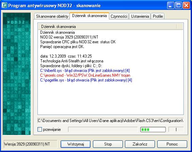Click the Dziennik skanowania column header
The height and width of the screenshot is (152, 192).
(x=107, y=27)
